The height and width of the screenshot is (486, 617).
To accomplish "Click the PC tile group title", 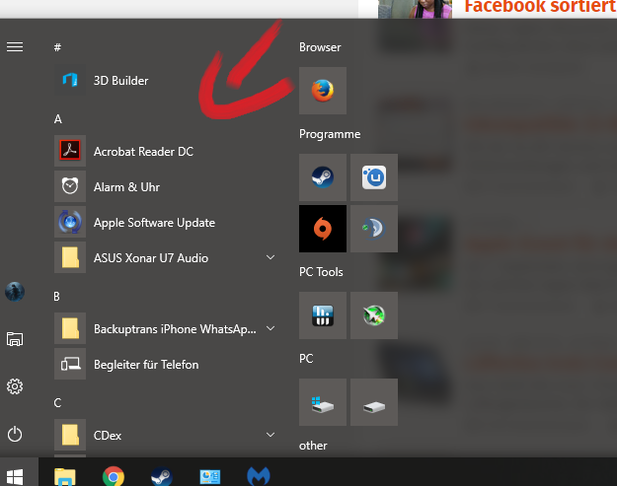I will tap(306, 359).
